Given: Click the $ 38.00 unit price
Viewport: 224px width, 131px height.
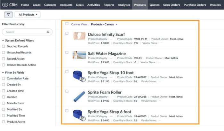Looking at the screenshot, I should pos(105,43).
